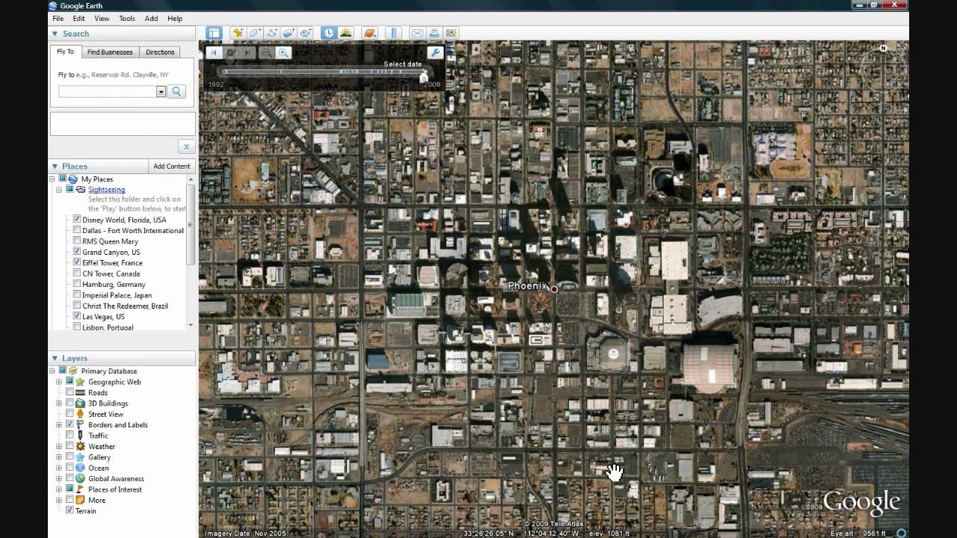The image size is (957, 538).
Task: Collapse the Layers panel triangle
Action: 55,359
